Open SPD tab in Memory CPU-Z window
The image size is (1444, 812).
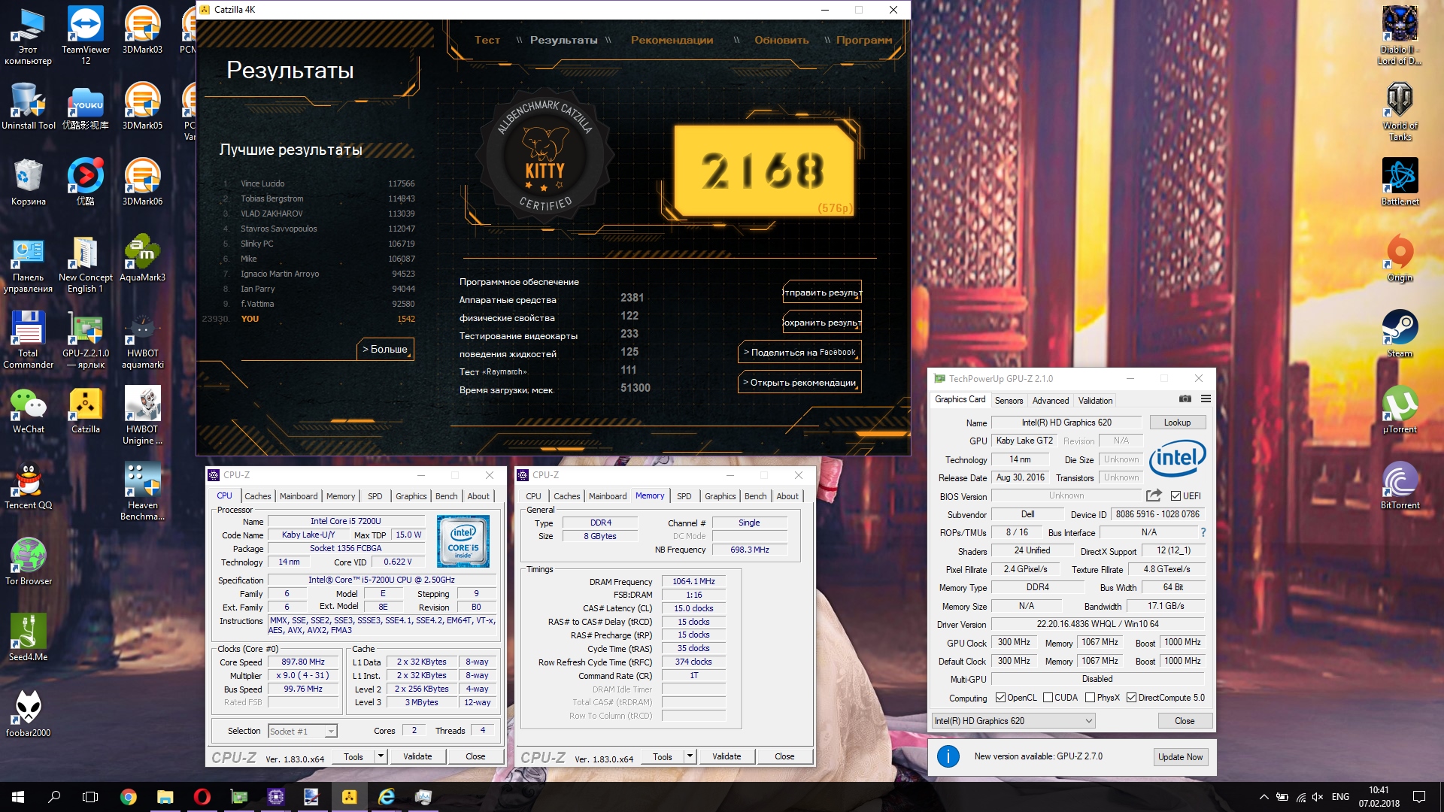(684, 496)
